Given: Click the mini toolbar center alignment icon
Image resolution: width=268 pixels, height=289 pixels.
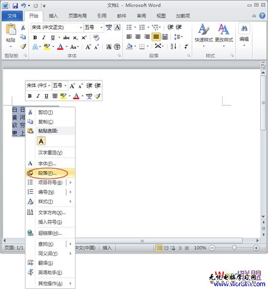Looking at the screenshot, I should tap(55, 96).
